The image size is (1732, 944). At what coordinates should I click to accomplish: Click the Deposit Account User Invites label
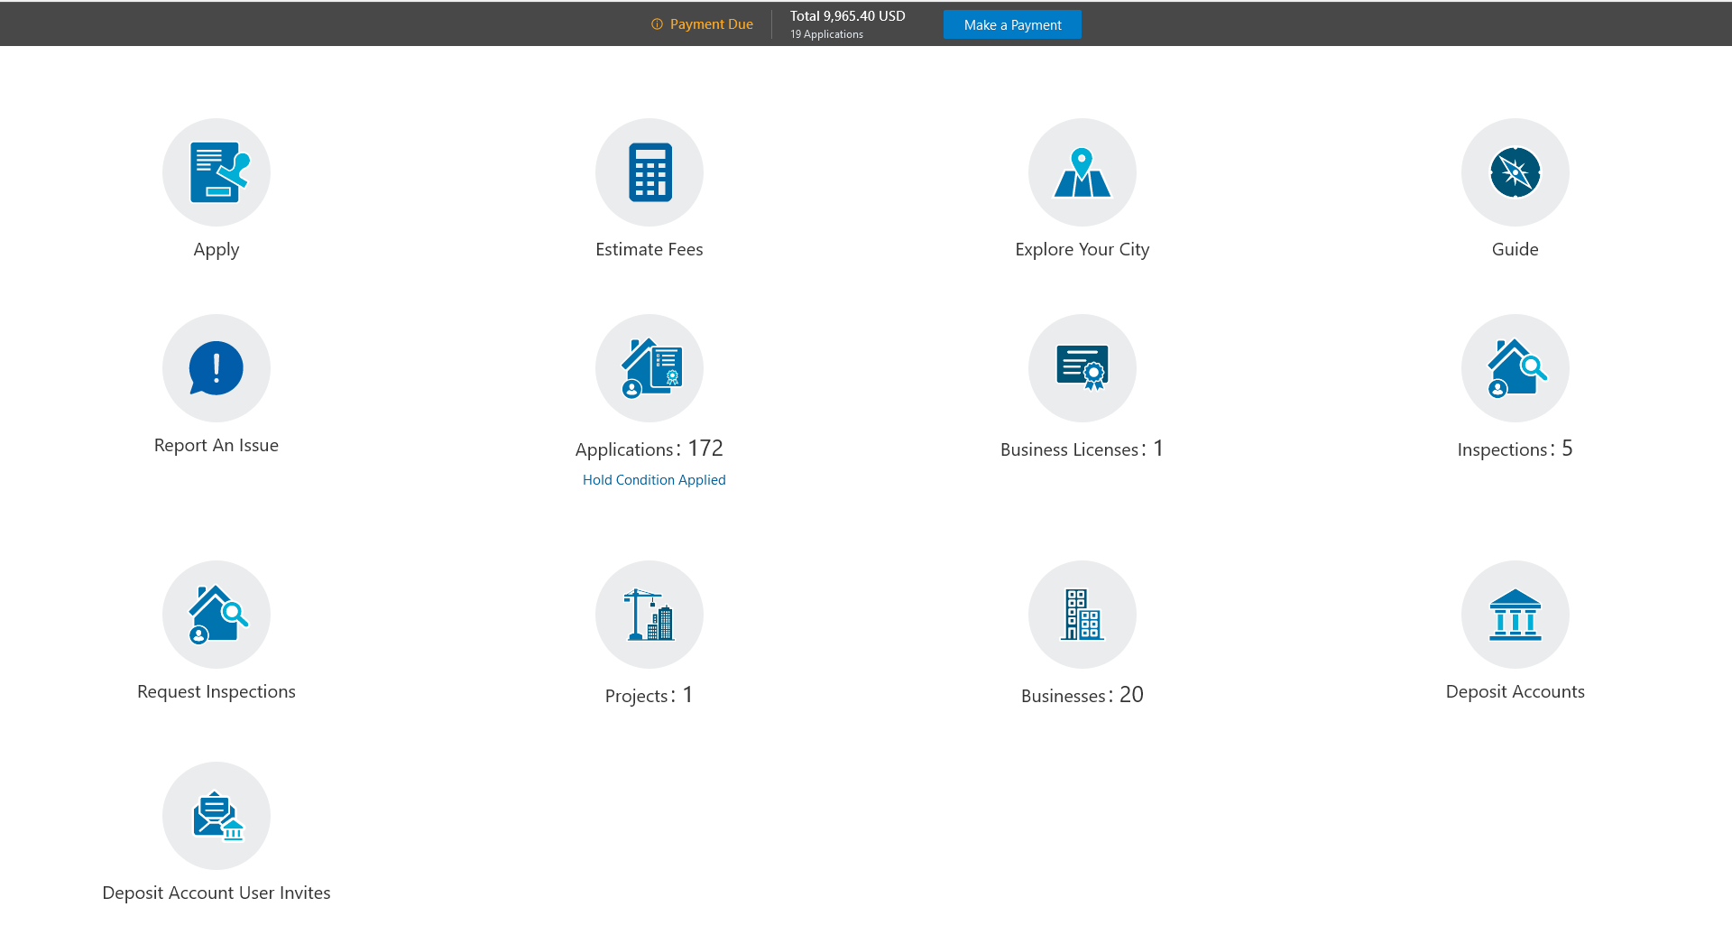tap(216, 893)
